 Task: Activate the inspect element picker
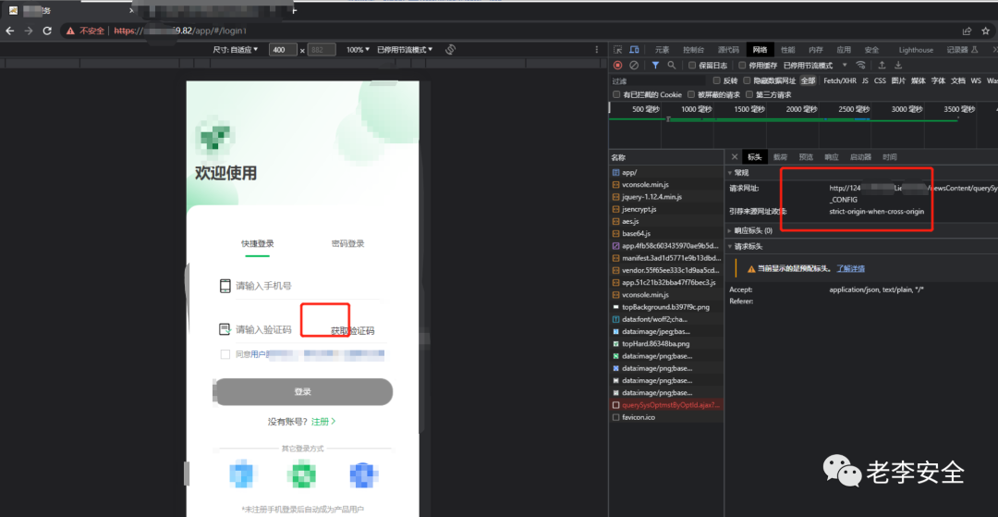618,50
